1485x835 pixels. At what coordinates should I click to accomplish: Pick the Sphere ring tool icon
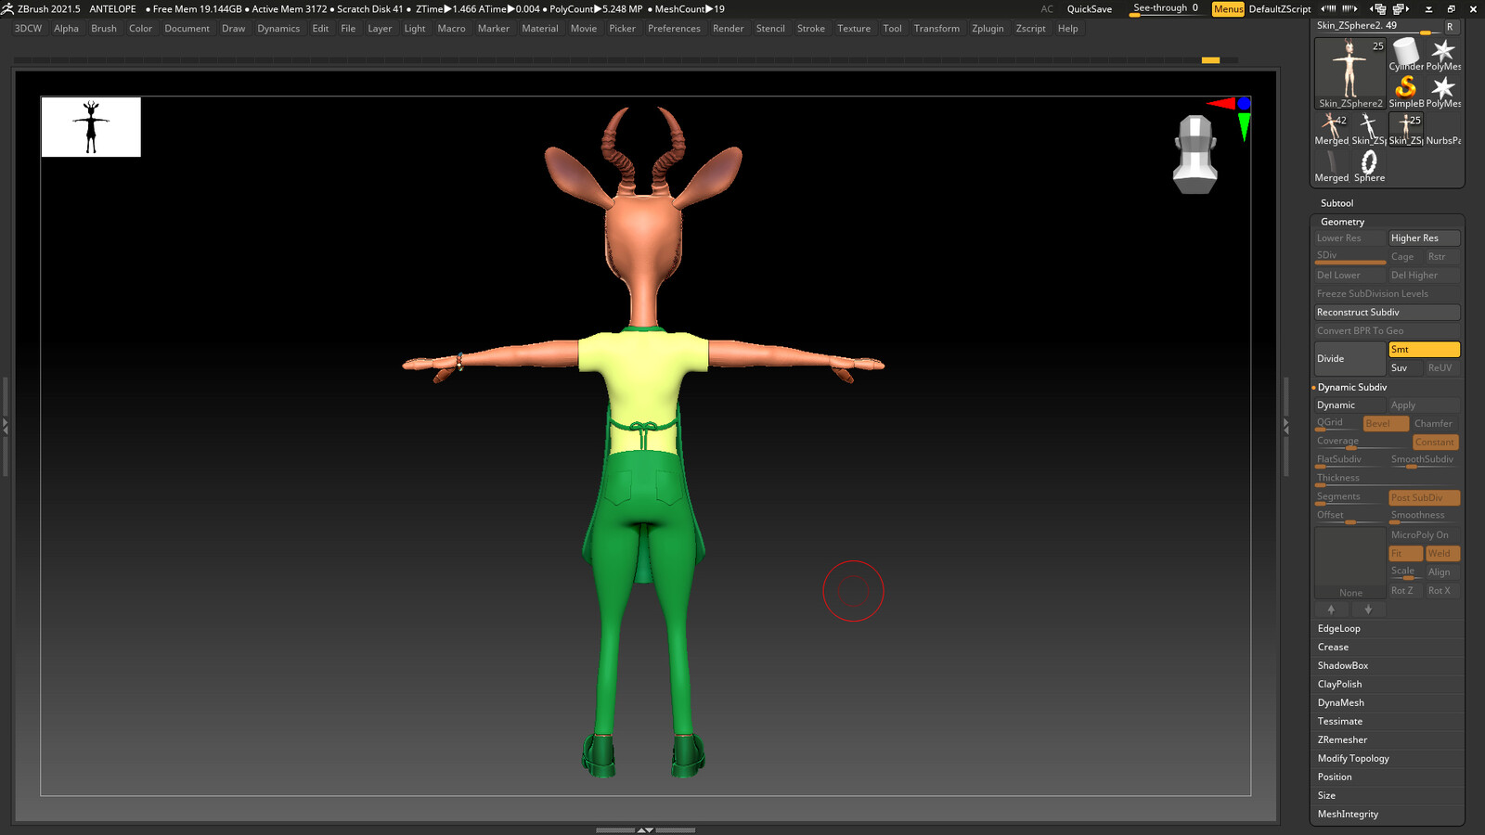tap(1369, 166)
